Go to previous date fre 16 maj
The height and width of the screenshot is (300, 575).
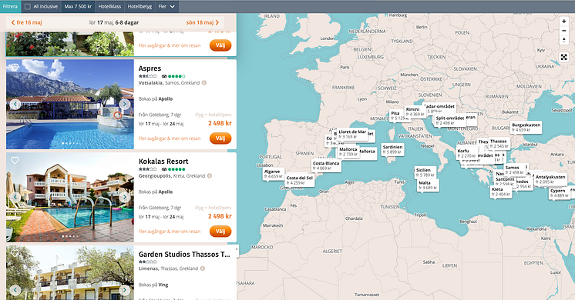[x=26, y=22]
